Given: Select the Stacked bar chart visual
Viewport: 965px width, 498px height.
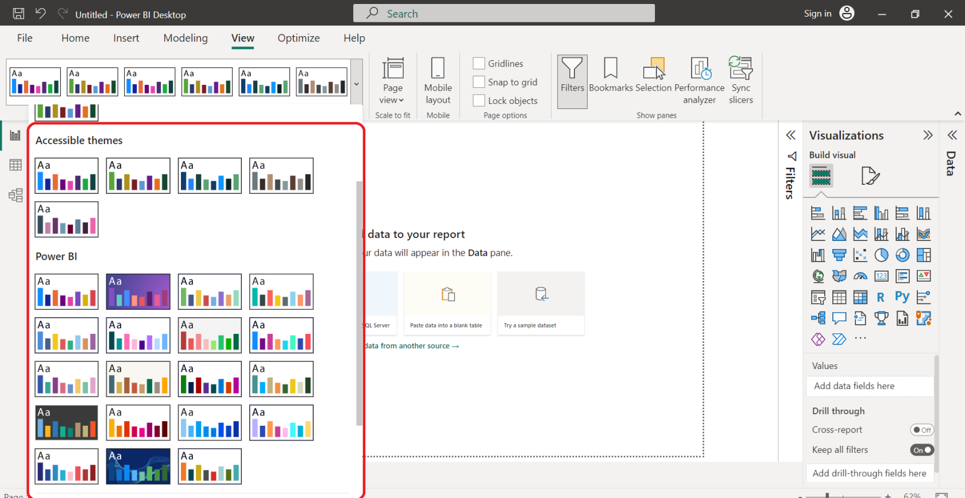Looking at the screenshot, I should [818, 213].
